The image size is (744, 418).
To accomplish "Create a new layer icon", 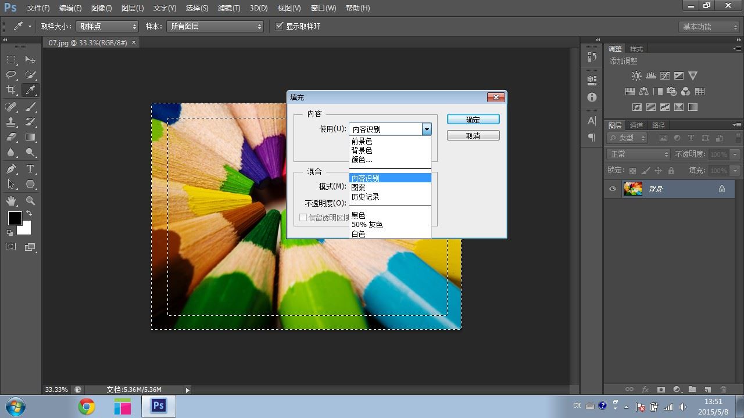I will tap(707, 390).
